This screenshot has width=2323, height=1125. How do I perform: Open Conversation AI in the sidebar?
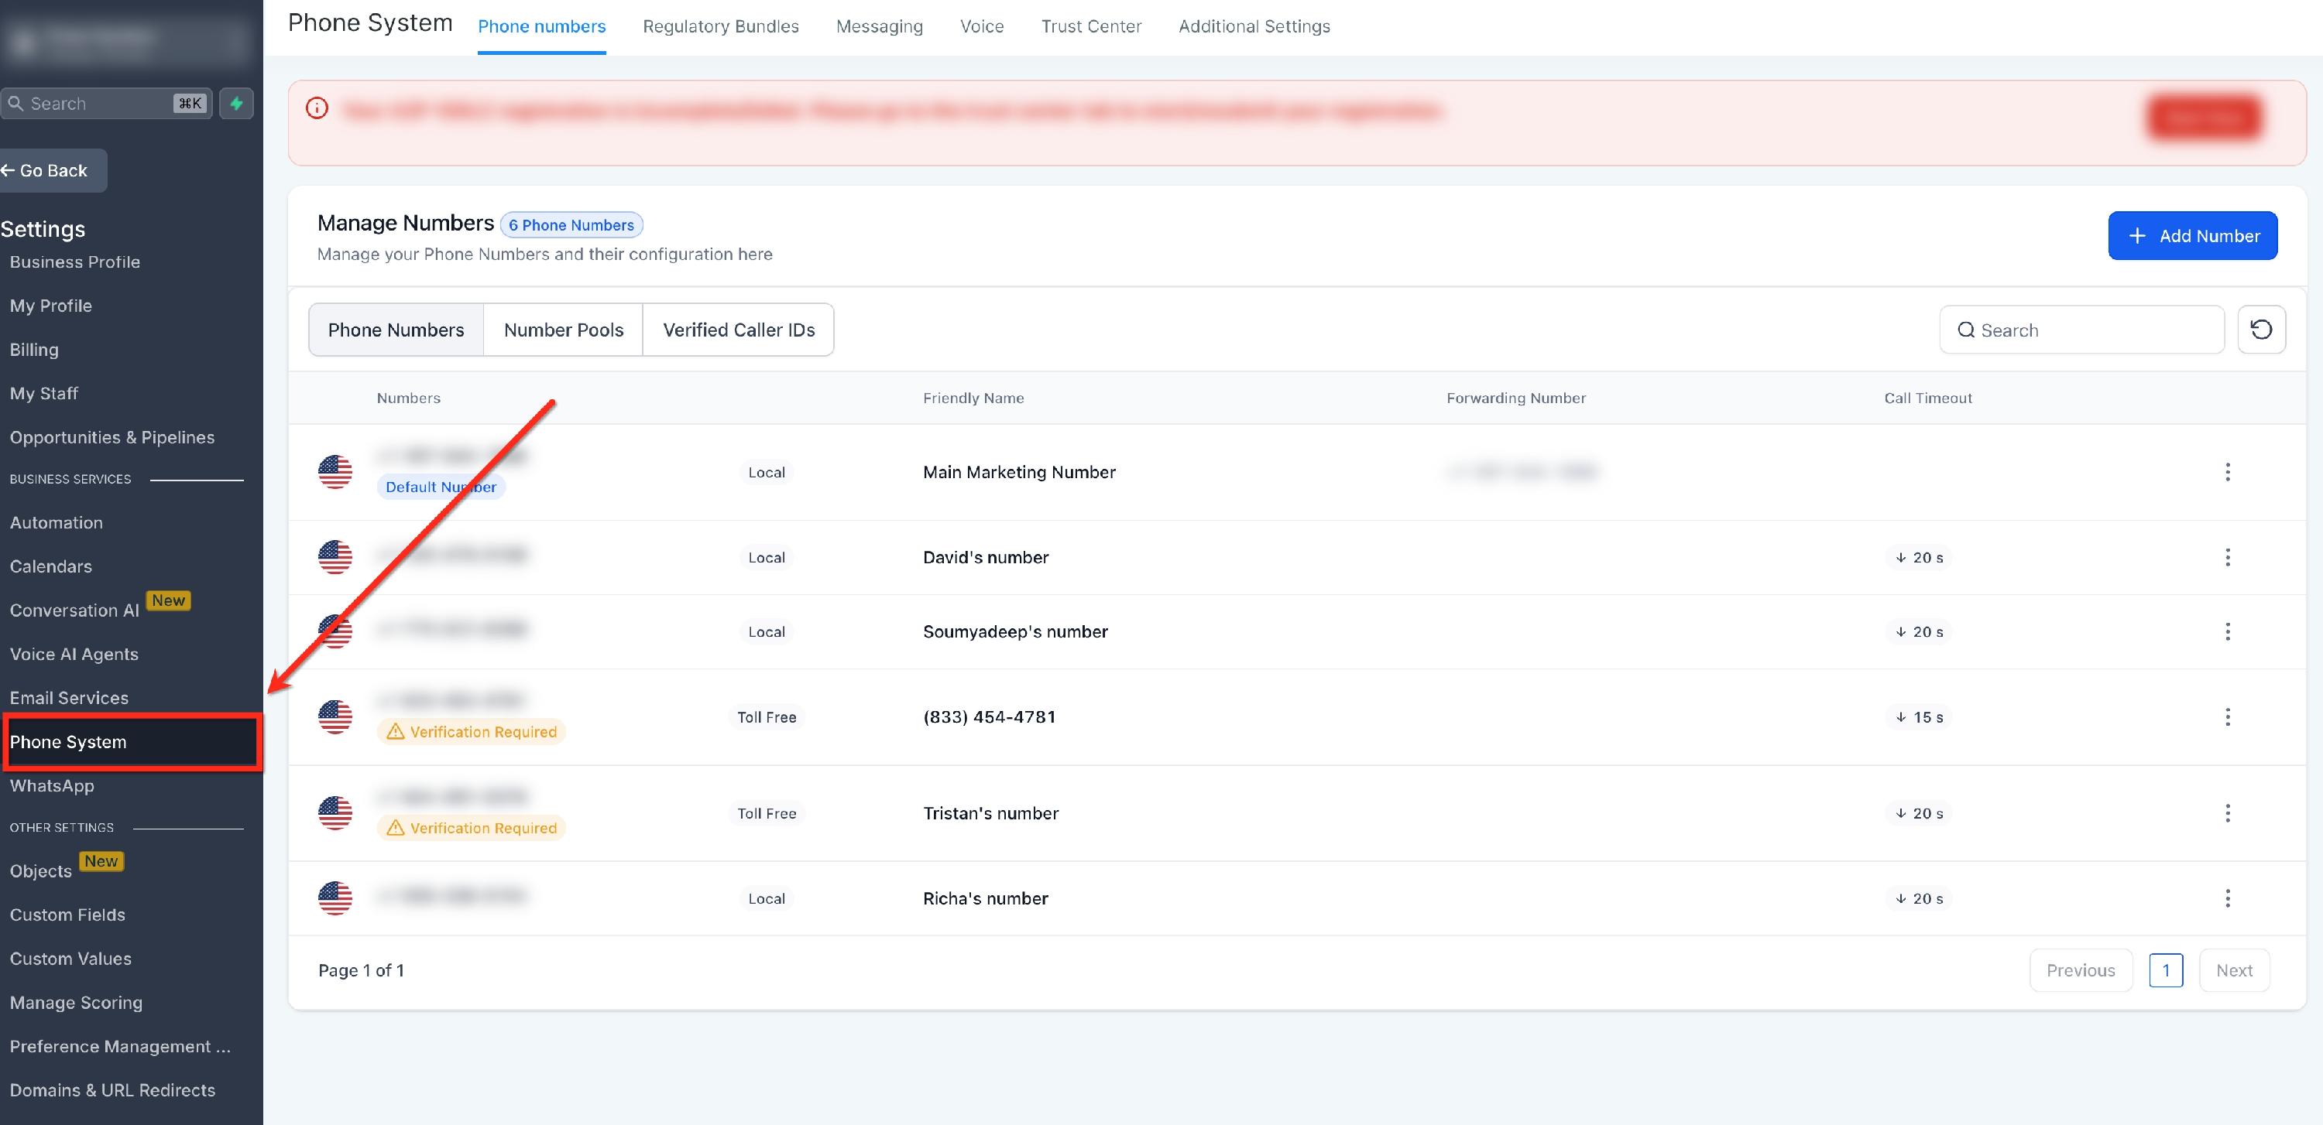[75, 610]
